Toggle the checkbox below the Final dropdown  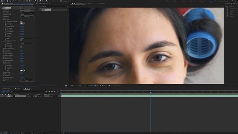tap(21, 40)
